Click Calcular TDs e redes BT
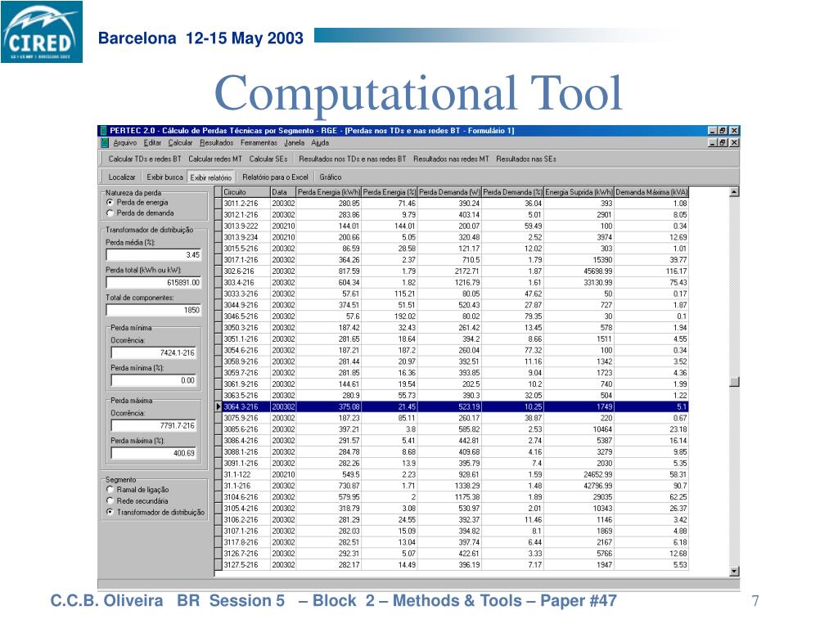Image resolution: width=838 pixels, height=628 pixels. pyautogui.click(x=145, y=159)
